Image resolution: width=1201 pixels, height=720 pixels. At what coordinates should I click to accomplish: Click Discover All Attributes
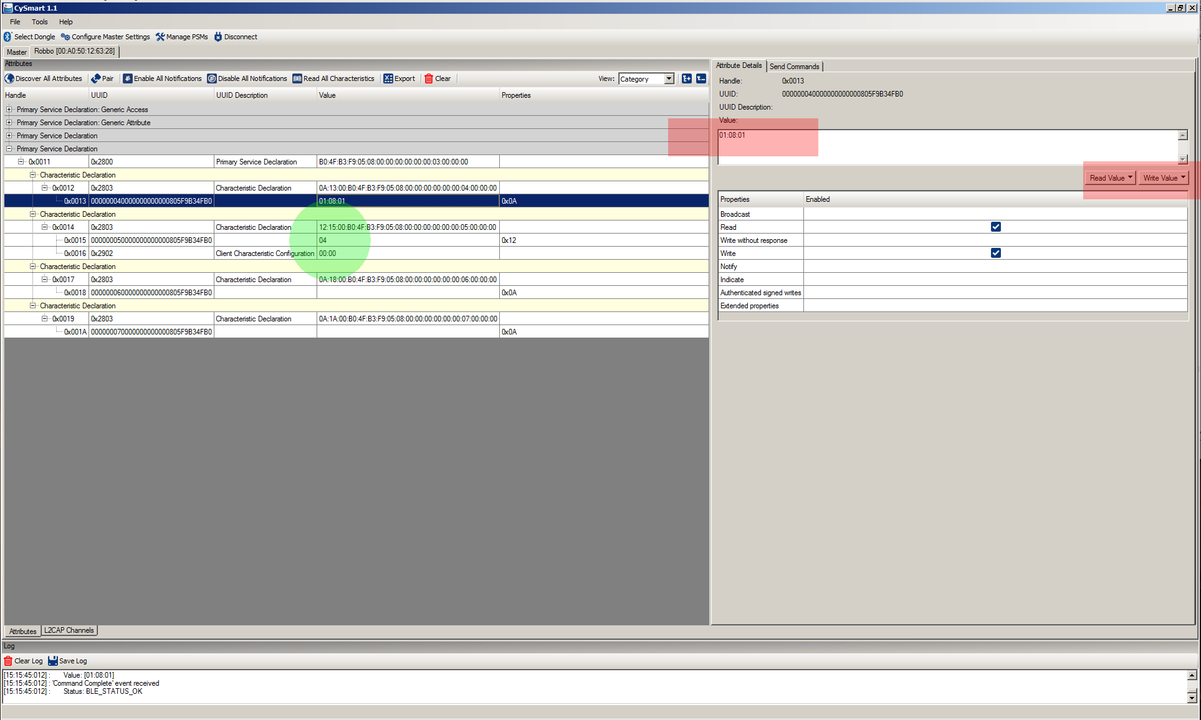tap(44, 78)
